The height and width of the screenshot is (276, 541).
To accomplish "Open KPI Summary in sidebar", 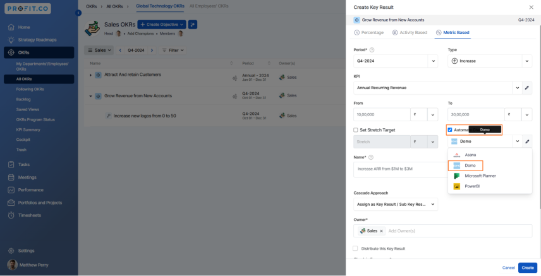I will [28, 129].
